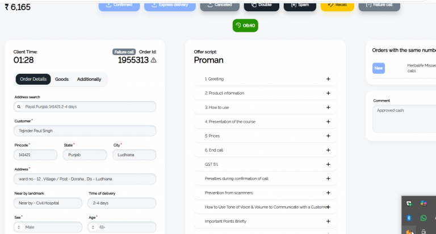Expand the GST 5% section
Viewport: 436px width, 234px height.
tap(265, 165)
